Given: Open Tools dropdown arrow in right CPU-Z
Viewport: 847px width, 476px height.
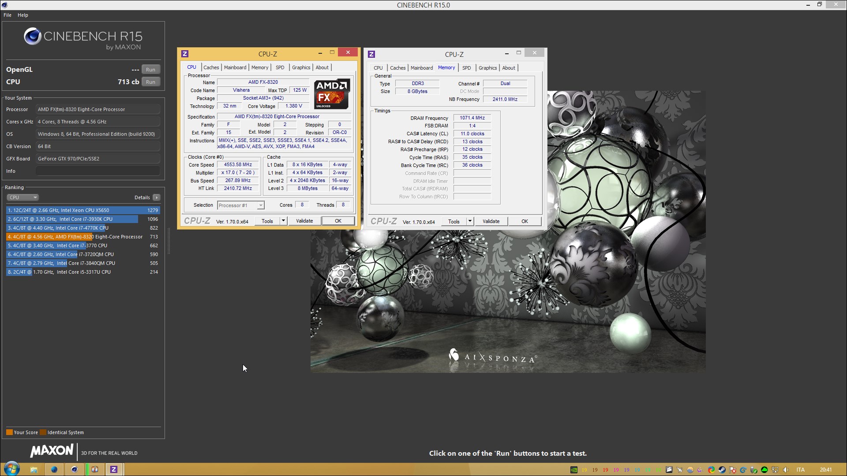Looking at the screenshot, I should (470, 221).
